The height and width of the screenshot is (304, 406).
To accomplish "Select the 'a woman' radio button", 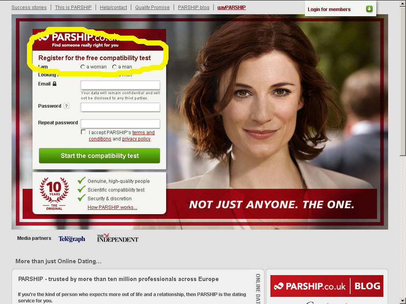I will click(x=82, y=66).
